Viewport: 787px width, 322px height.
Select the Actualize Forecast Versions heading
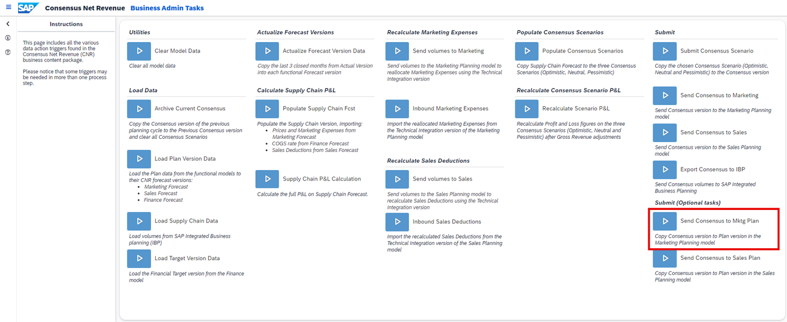296,32
